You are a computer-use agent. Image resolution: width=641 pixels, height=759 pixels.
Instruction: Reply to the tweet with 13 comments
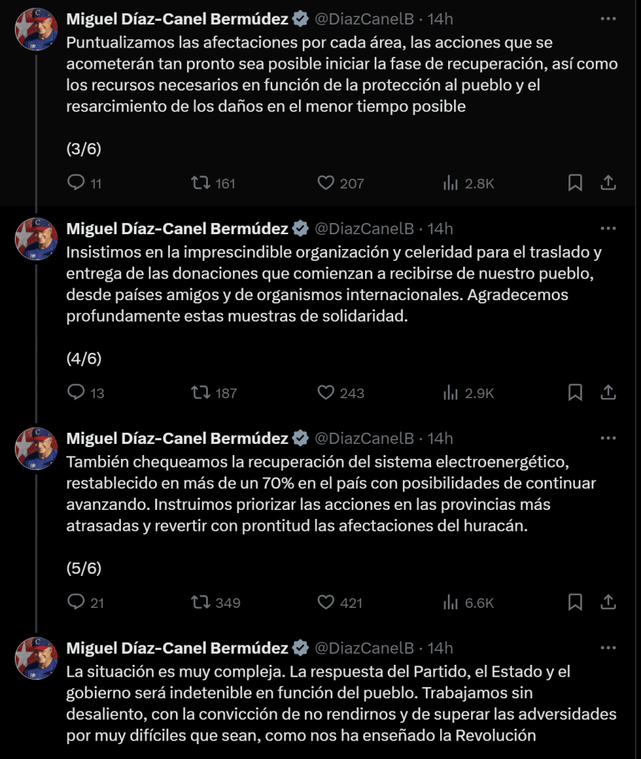76,393
